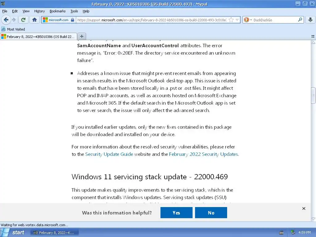Click the vertical scrollbar thumb
The image size is (316, 237).
313,95
